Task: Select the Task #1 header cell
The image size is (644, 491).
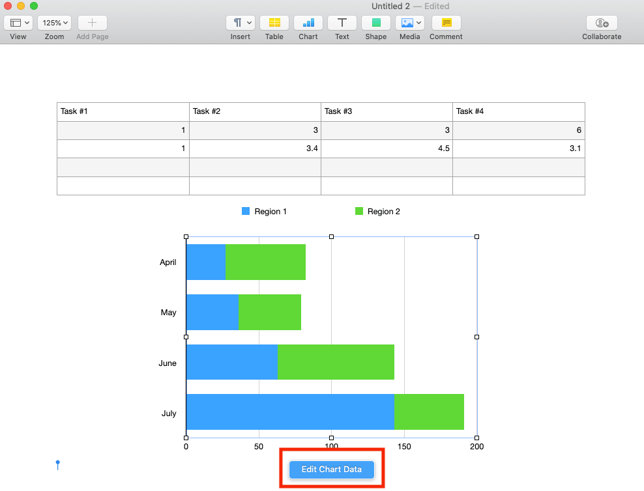Action: pos(123,111)
